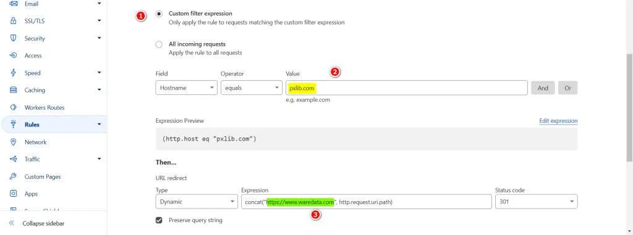Open the URL redirect Type dropdown
The height and width of the screenshot is (235, 633).
197,202
